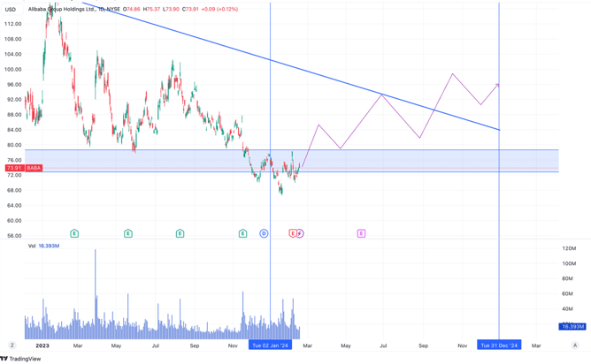The width and height of the screenshot is (591, 364).
Task: Click the TradingView logo
Action: pos(20,359)
